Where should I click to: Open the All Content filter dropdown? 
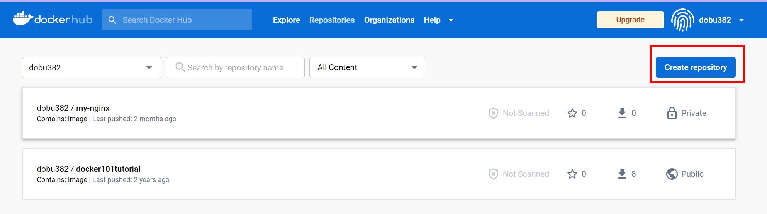pyautogui.click(x=367, y=68)
